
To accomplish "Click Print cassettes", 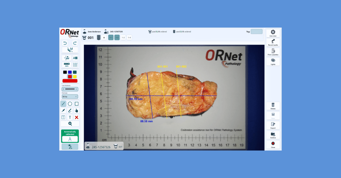I will (273, 52).
